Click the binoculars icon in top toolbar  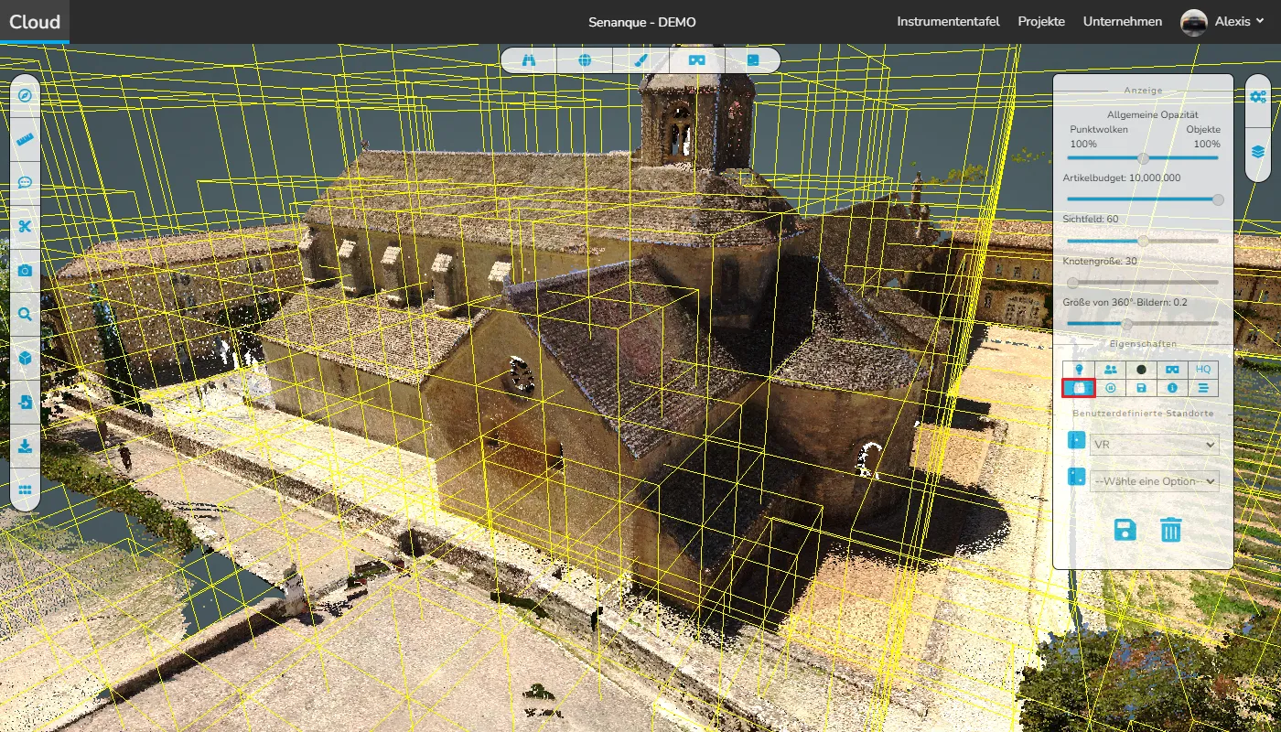coord(529,60)
